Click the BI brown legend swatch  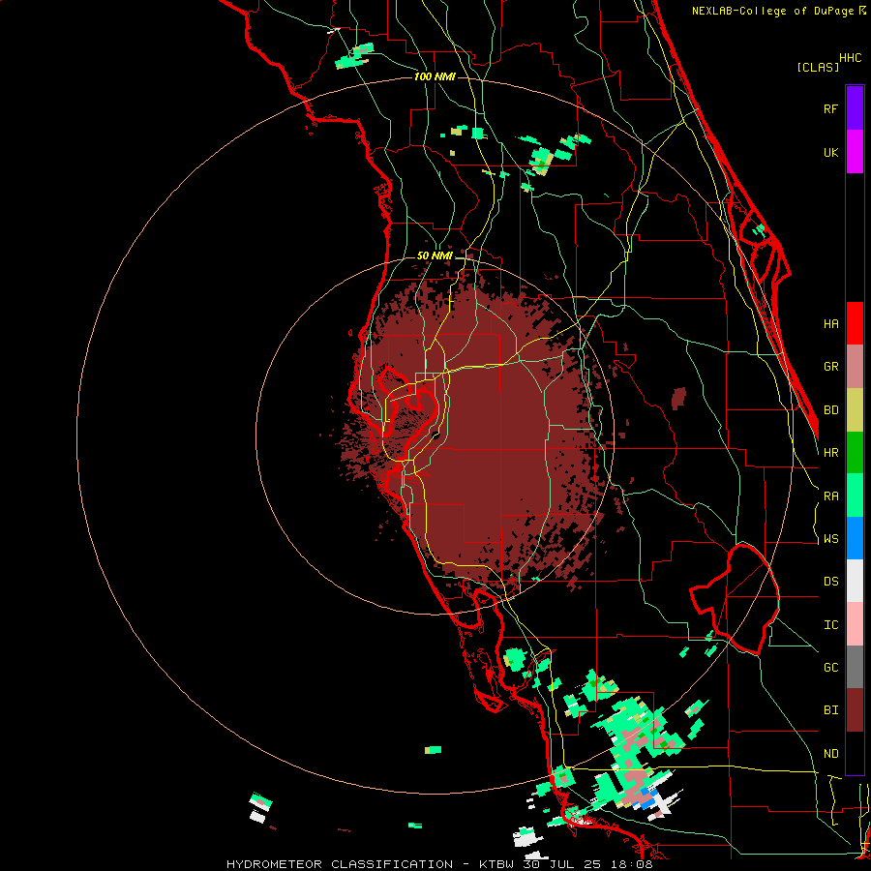click(x=855, y=710)
